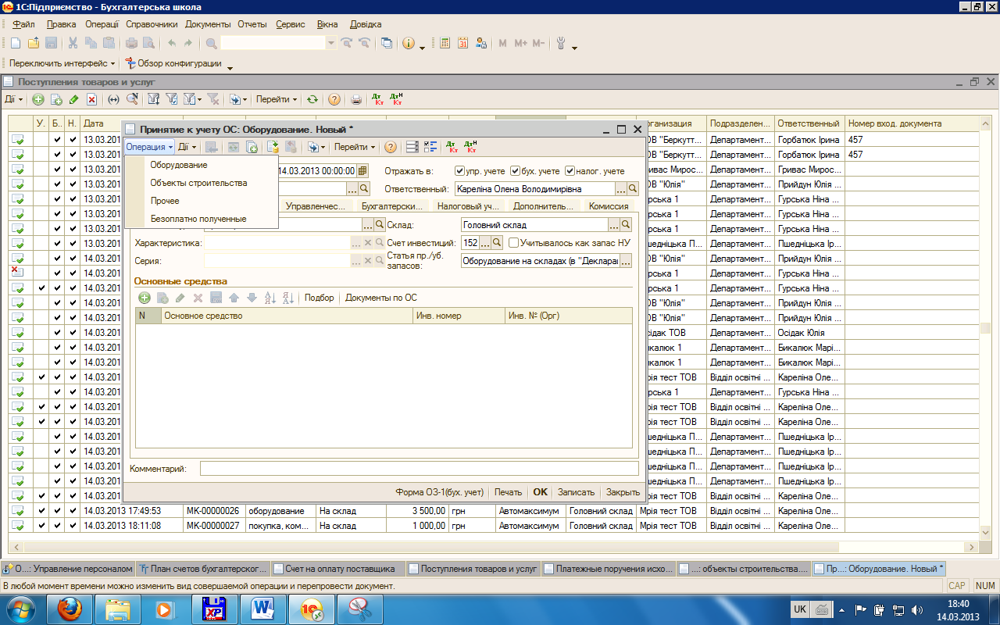The width and height of the screenshot is (1000, 625).
Task: Open the Документы menu in menu bar
Action: pos(208,24)
